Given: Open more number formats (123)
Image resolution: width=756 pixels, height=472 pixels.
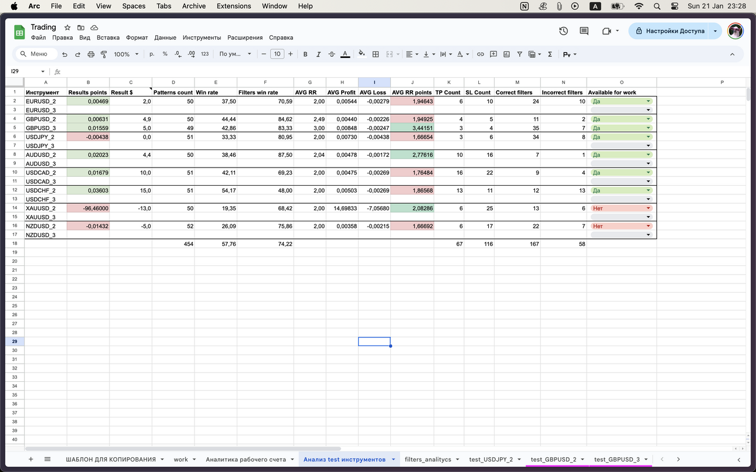Looking at the screenshot, I should pos(205,54).
